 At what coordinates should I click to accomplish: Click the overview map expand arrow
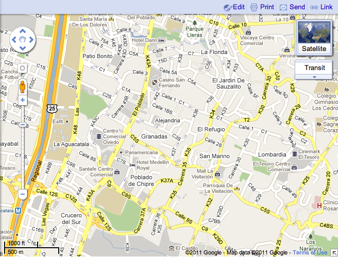tap(334, 253)
